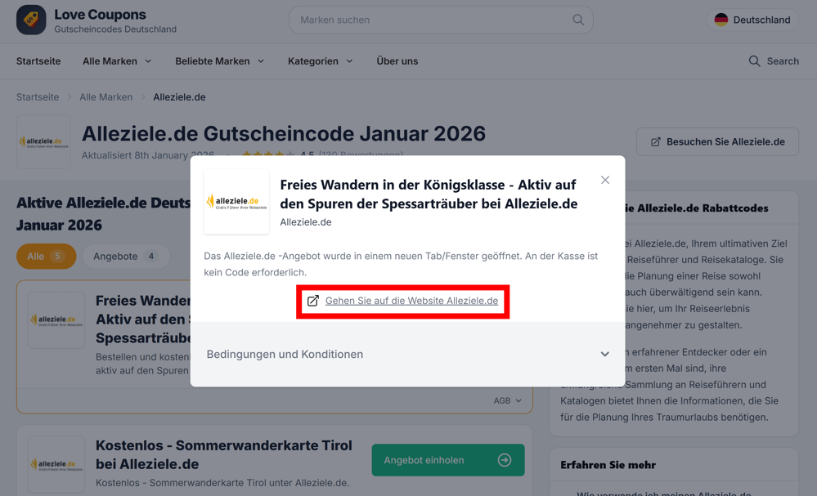The height and width of the screenshot is (496, 817).
Task: Click the Marken suchen search field
Action: tap(441, 20)
